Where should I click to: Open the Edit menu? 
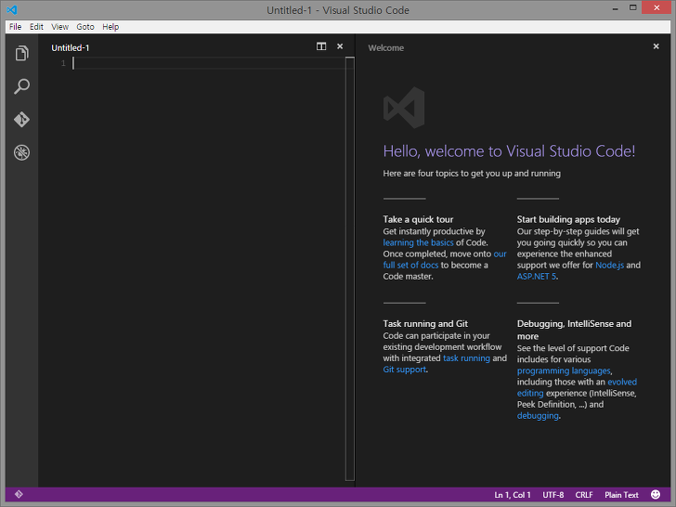(36, 27)
